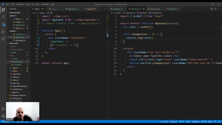Open index.css in file tree
This screenshot has width=222, height=125.
tap(16, 77)
